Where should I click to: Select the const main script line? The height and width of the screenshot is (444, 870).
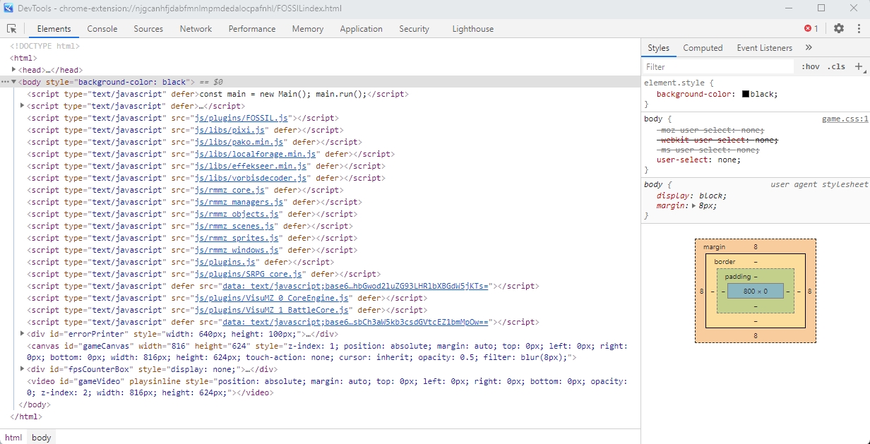218,94
